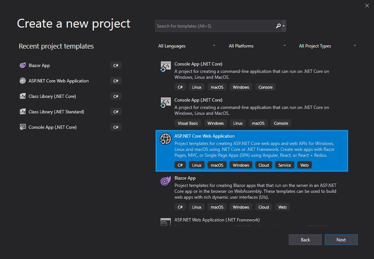Click the console icon of the Visual Basic Console App template

click(166, 103)
